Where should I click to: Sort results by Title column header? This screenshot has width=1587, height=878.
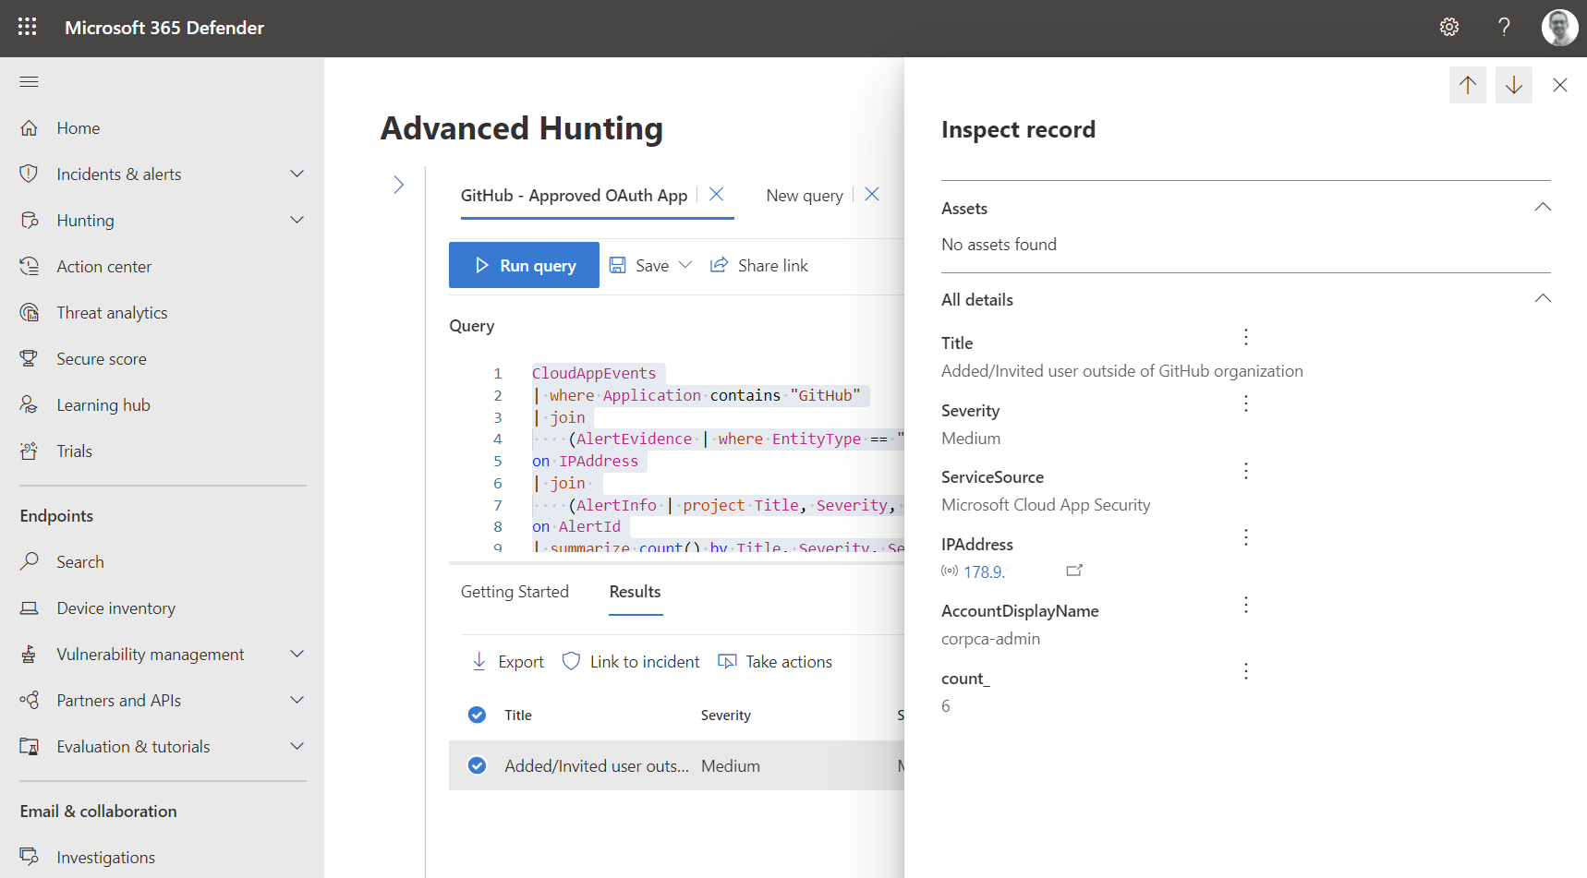coord(518,715)
